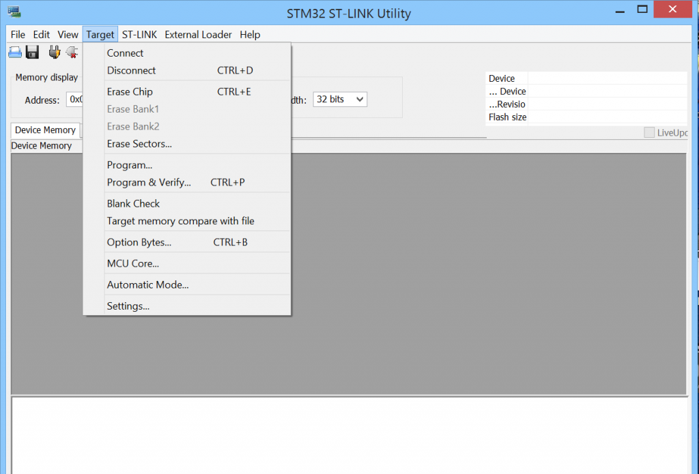
Task: Open the Help menu
Action: pyautogui.click(x=250, y=35)
